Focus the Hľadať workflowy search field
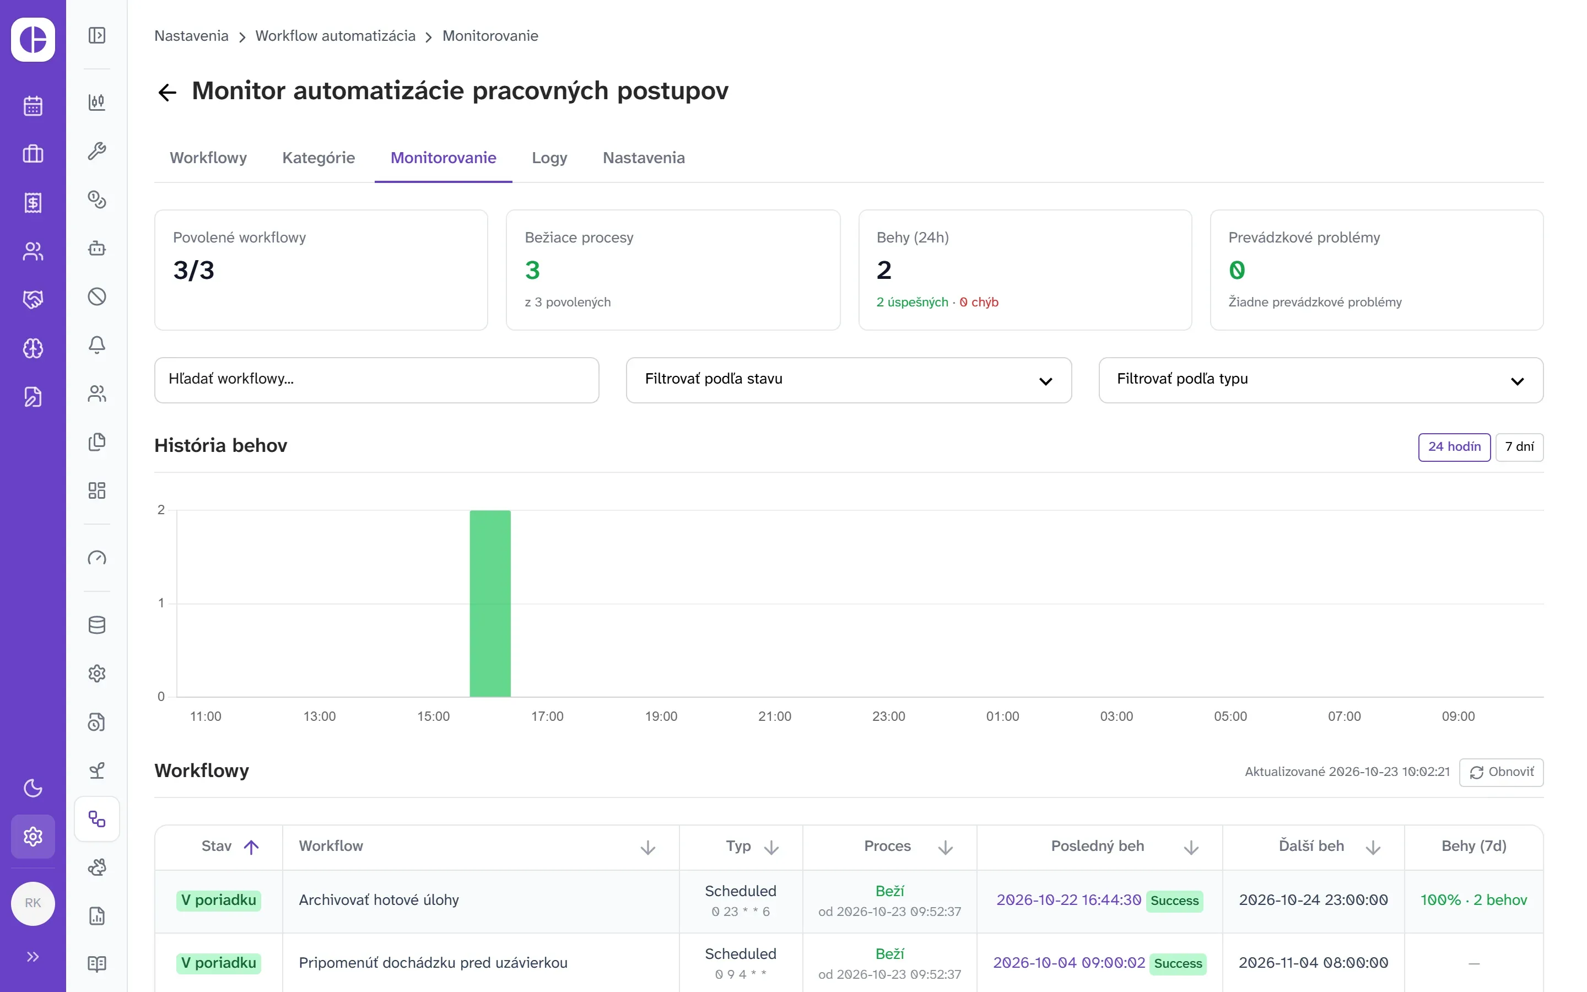 pos(376,380)
